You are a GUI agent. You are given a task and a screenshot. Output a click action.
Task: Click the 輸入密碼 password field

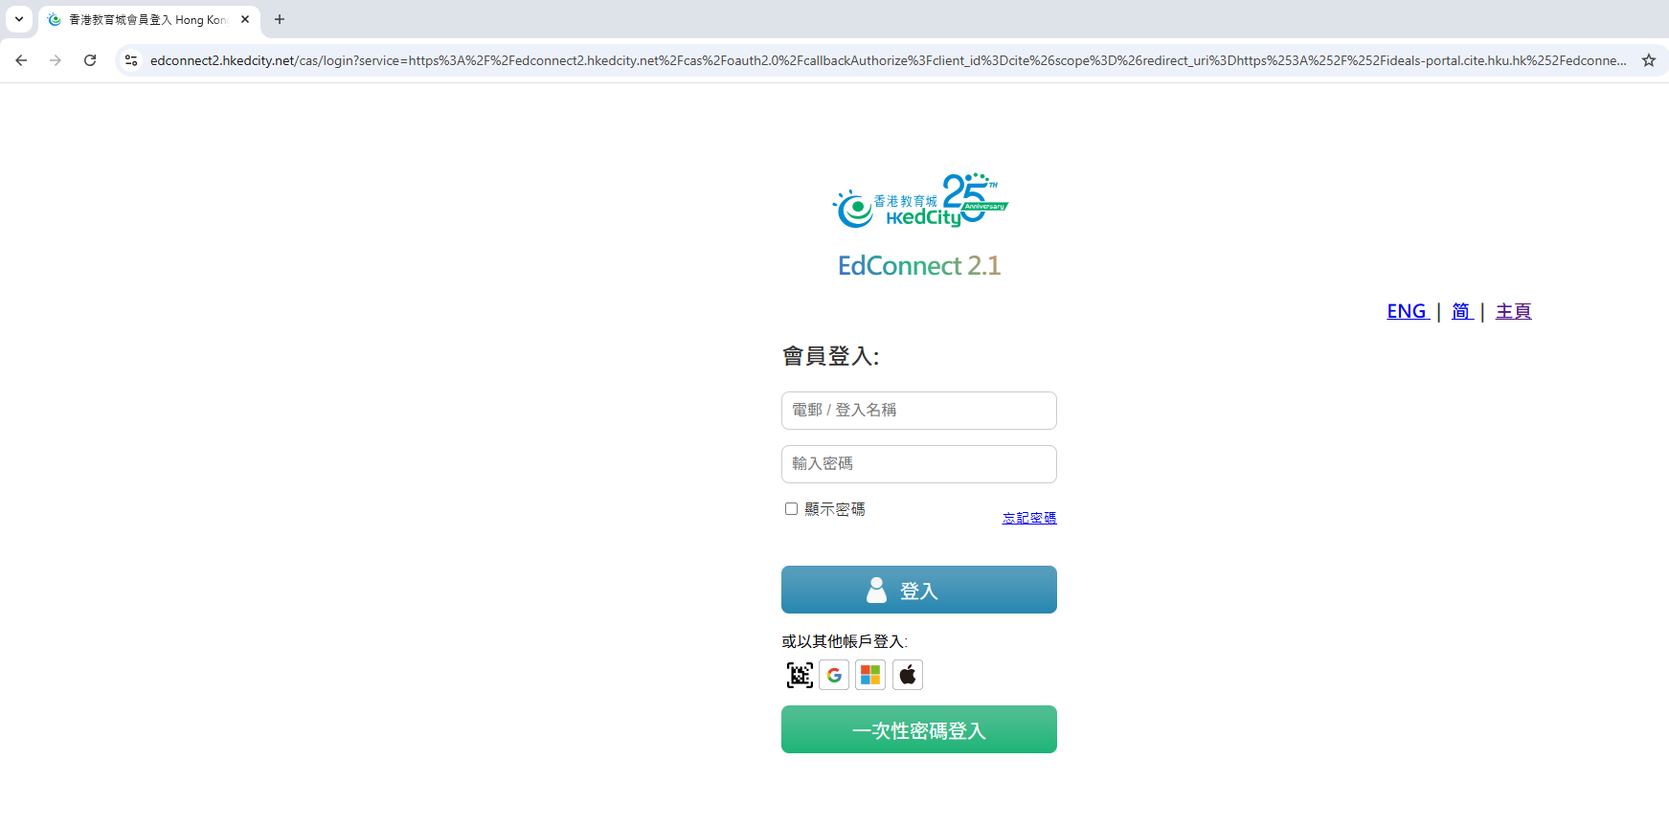coord(918,464)
